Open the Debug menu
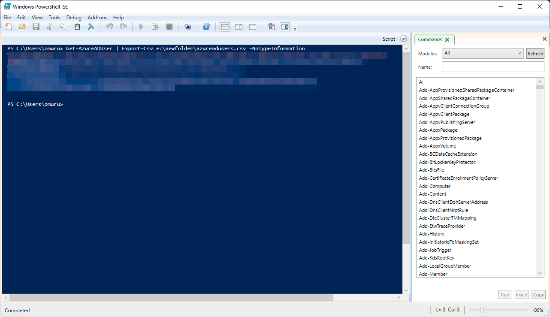Viewport: 550px width, 317px height. (x=74, y=18)
